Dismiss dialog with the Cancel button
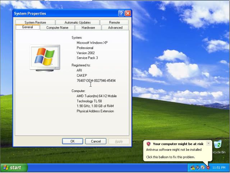Viewport: 230px width, 173px height. pos(96,141)
